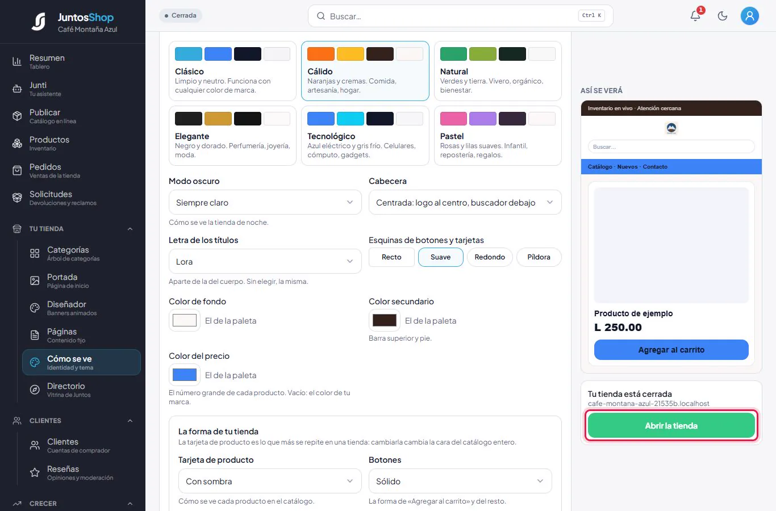Go to Cómo se ve menu item
This screenshot has height=511, width=776.
click(81, 362)
